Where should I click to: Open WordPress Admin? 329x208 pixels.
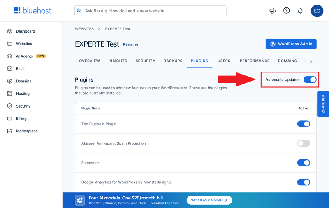click(291, 44)
